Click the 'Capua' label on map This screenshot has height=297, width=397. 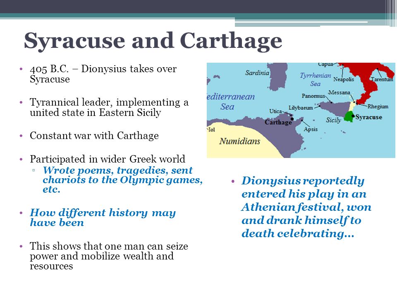[x=325, y=64]
